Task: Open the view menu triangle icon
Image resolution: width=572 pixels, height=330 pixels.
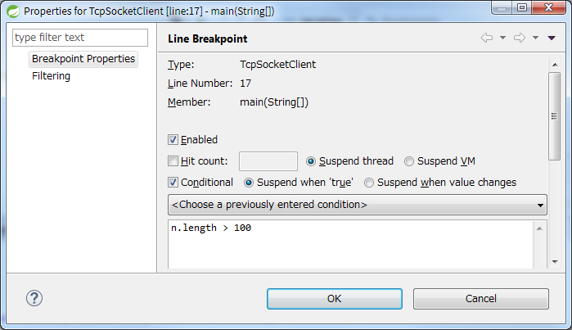Action: tap(552, 38)
